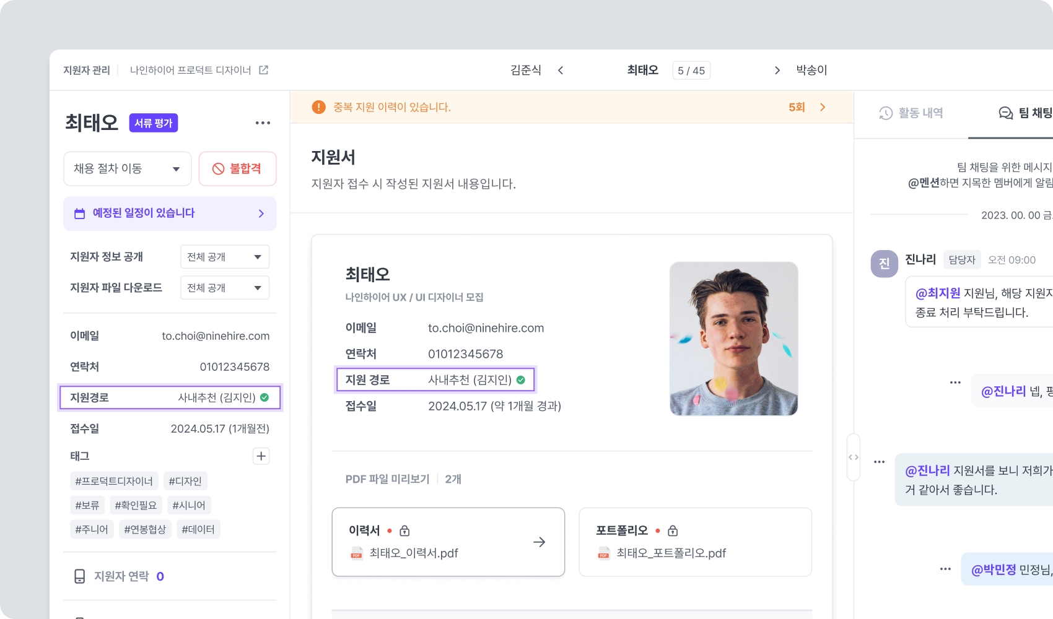The width and height of the screenshot is (1053, 619).
Task: Open the 포트폴리오 file card
Action: [696, 542]
